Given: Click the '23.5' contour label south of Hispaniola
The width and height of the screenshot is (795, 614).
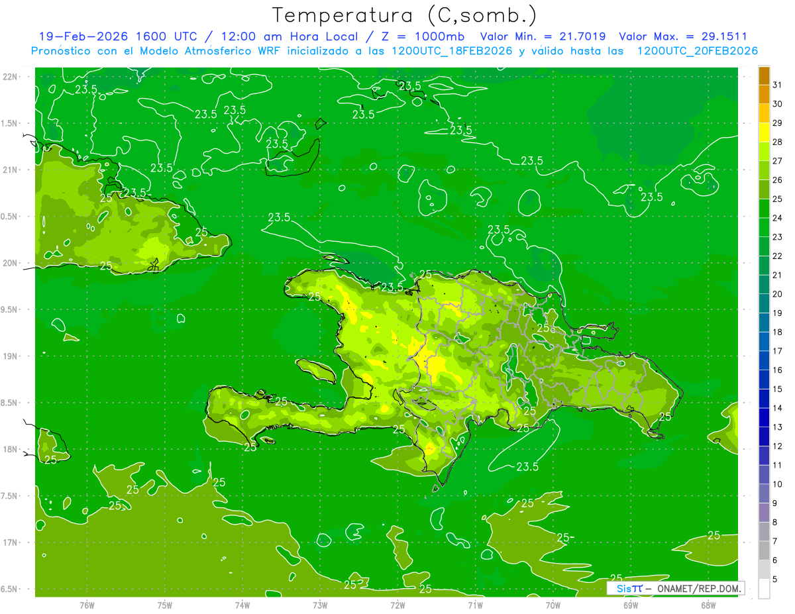Looking at the screenshot, I should tap(527, 466).
